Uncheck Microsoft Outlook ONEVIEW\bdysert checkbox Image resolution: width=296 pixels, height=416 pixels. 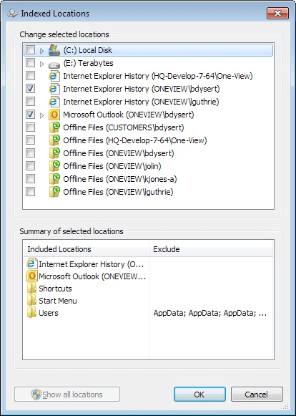30,114
